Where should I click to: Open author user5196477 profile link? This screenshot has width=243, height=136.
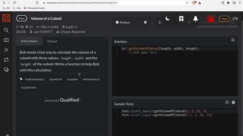(41, 32)
